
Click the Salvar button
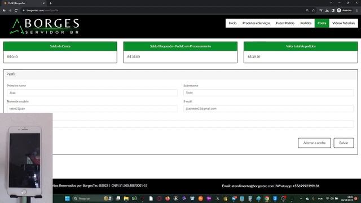click(344, 143)
